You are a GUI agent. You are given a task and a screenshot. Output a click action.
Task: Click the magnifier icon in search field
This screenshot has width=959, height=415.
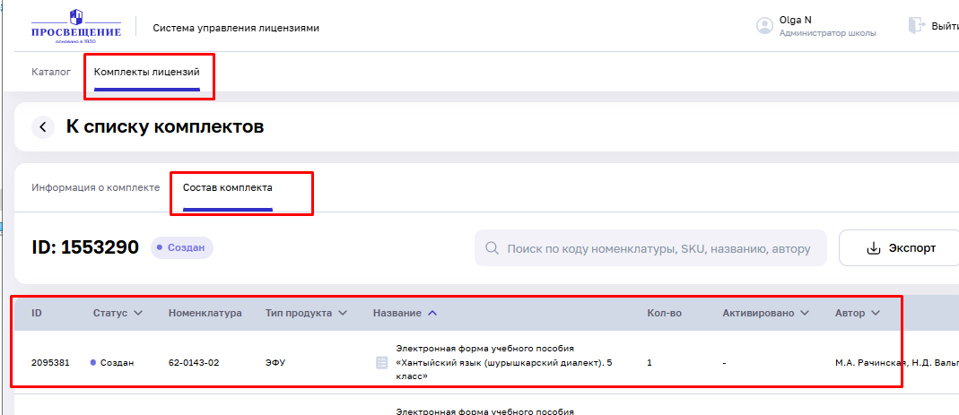coord(492,248)
